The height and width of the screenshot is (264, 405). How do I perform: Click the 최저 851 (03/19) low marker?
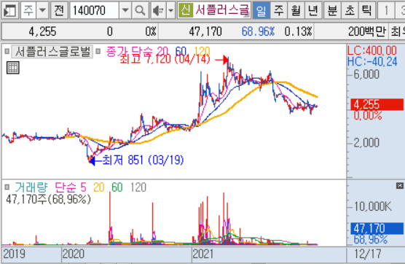point(143,160)
